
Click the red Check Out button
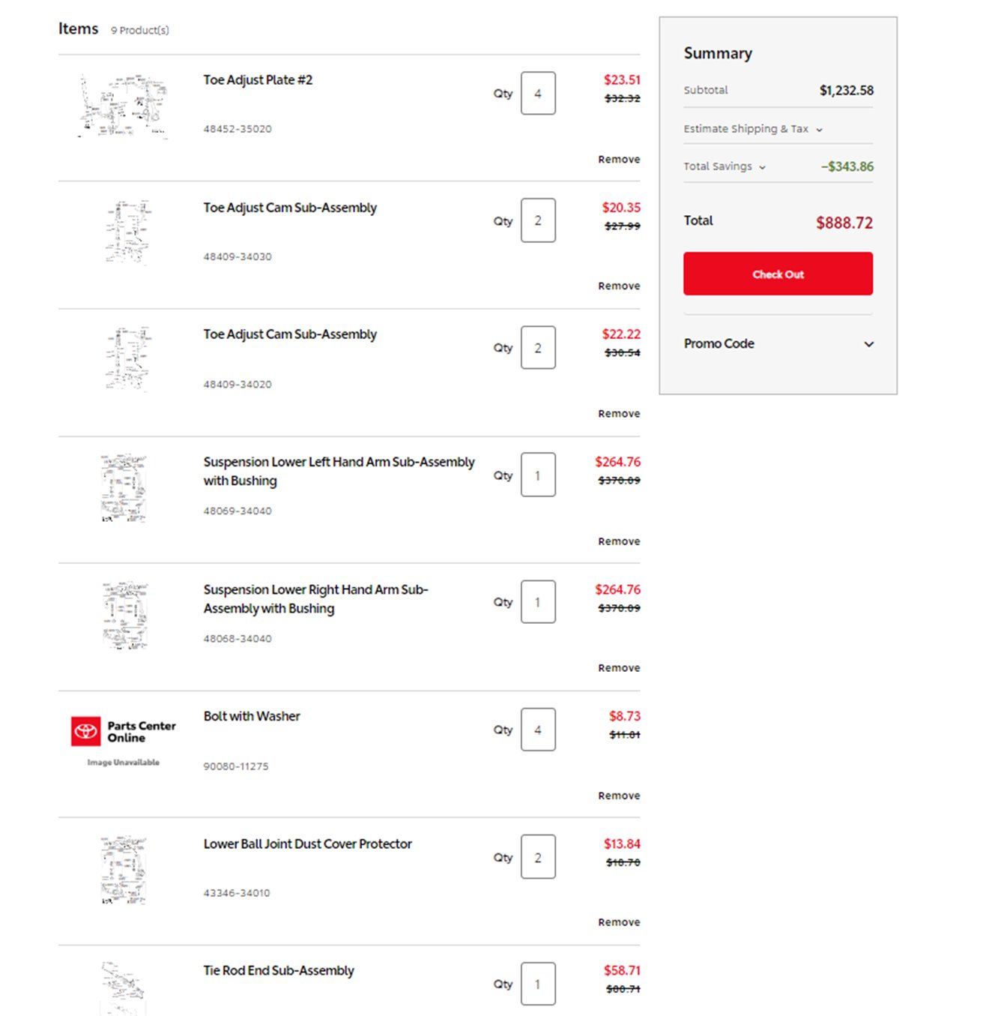778,274
